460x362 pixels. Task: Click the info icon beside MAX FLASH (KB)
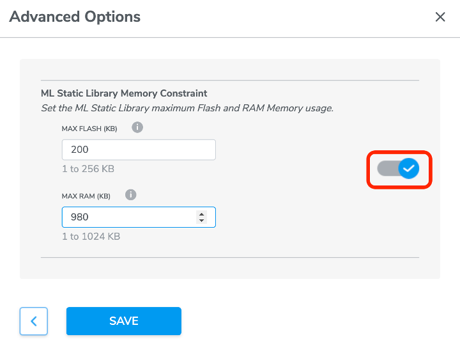[137, 127]
